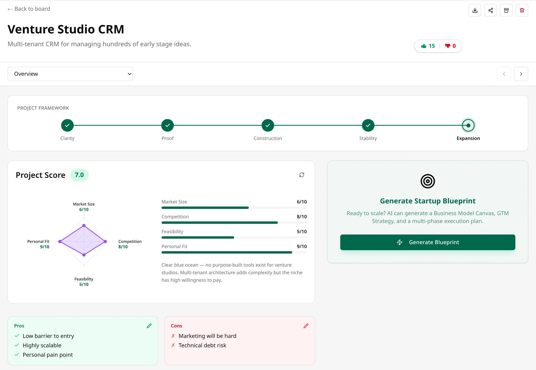This screenshot has width=536, height=370.
Task: Open the Overview section dropdown
Action: [x=70, y=74]
